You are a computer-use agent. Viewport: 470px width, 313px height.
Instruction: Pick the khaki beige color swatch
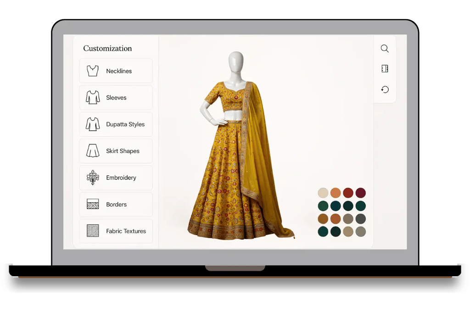tap(348, 232)
